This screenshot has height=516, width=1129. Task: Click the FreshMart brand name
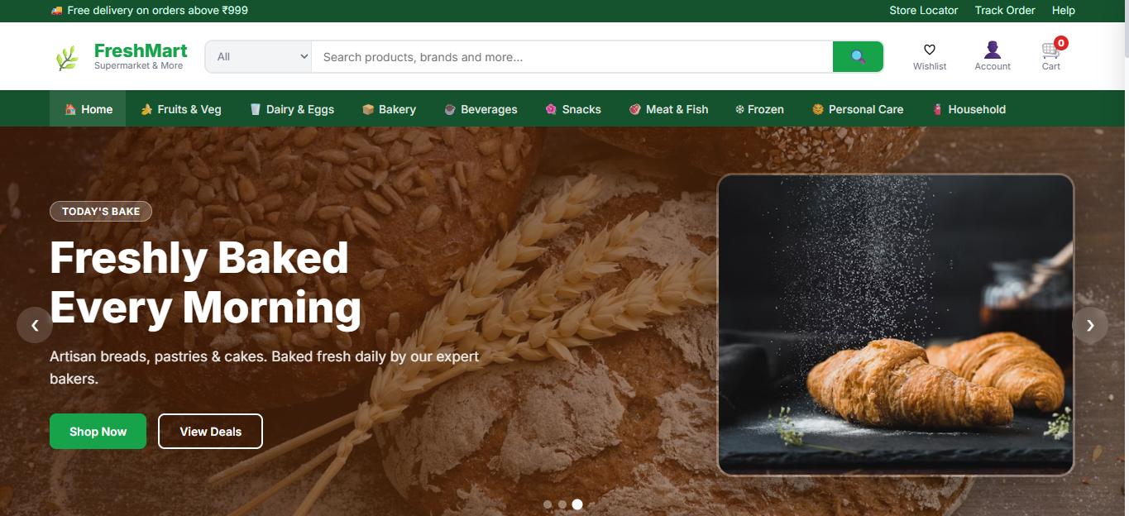click(141, 50)
